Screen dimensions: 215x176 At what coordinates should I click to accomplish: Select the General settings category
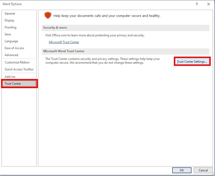click(10, 13)
